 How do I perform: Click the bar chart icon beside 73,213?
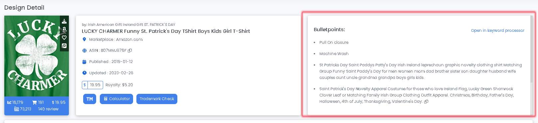(17, 109)
